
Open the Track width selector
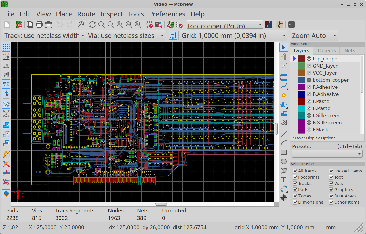[44, 36]
